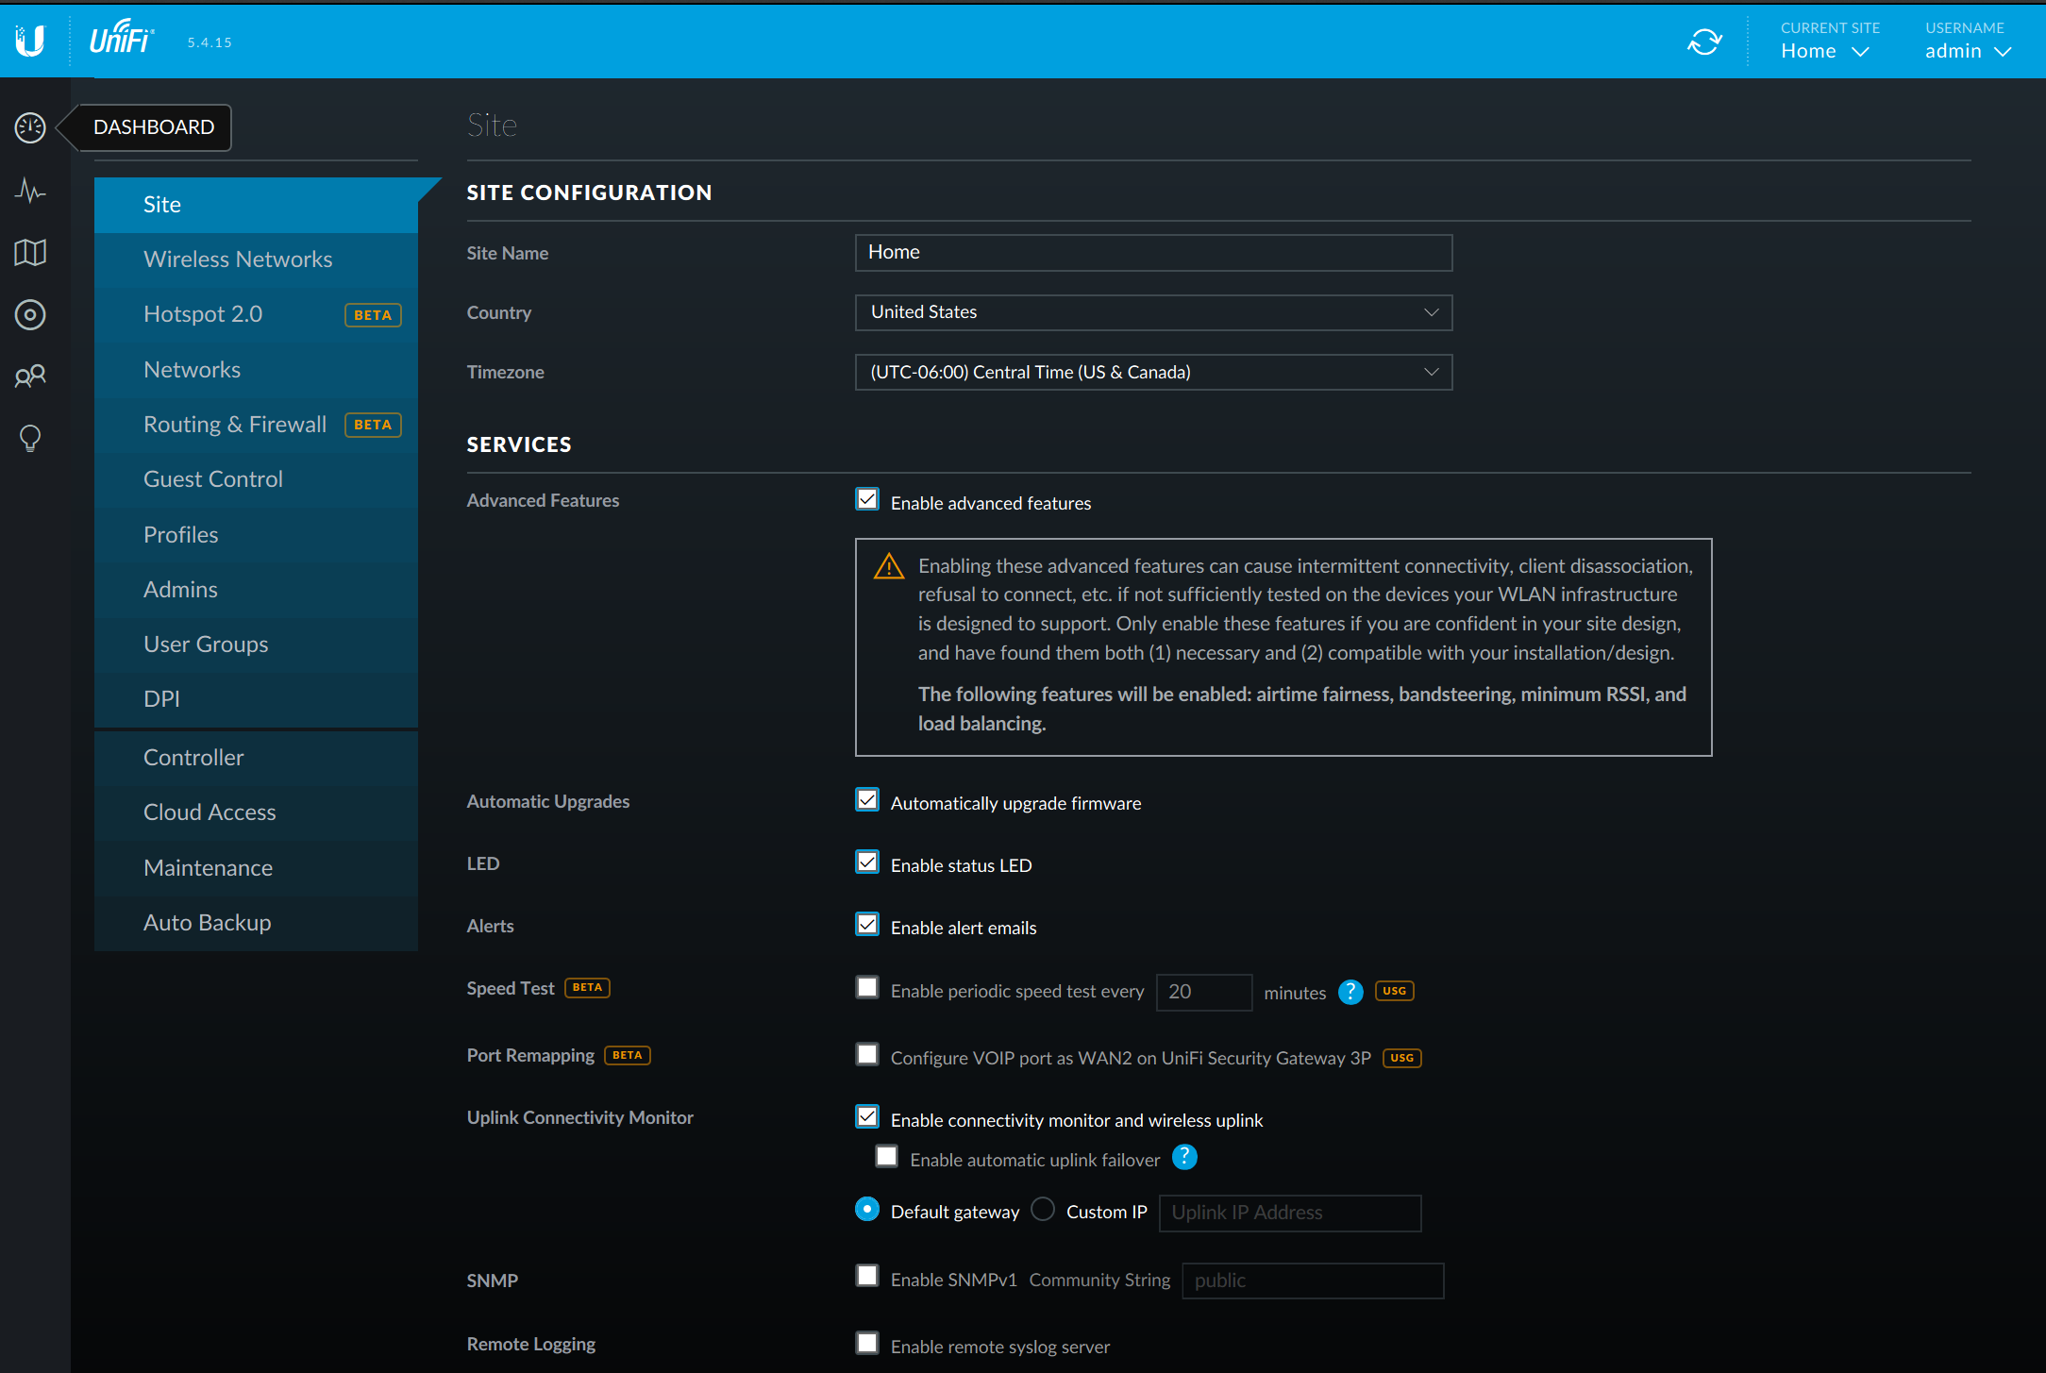Enable periodic speed test checkbox
Image resolution: width=2046 pixels, height=1373 pixels.
(867, 987)
